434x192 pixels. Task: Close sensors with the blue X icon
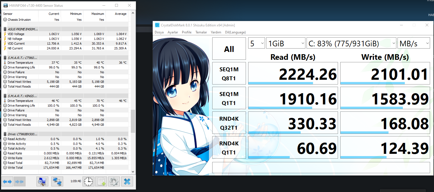pyautogui.click(x=127, y=182)
